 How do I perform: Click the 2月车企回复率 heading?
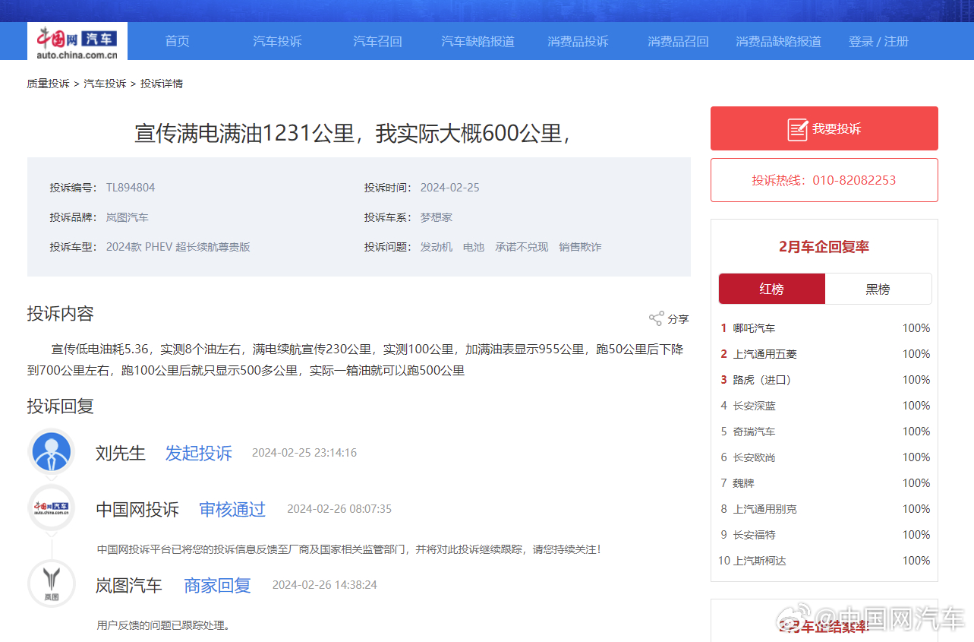pyautogui.click(x=824, y=246)
